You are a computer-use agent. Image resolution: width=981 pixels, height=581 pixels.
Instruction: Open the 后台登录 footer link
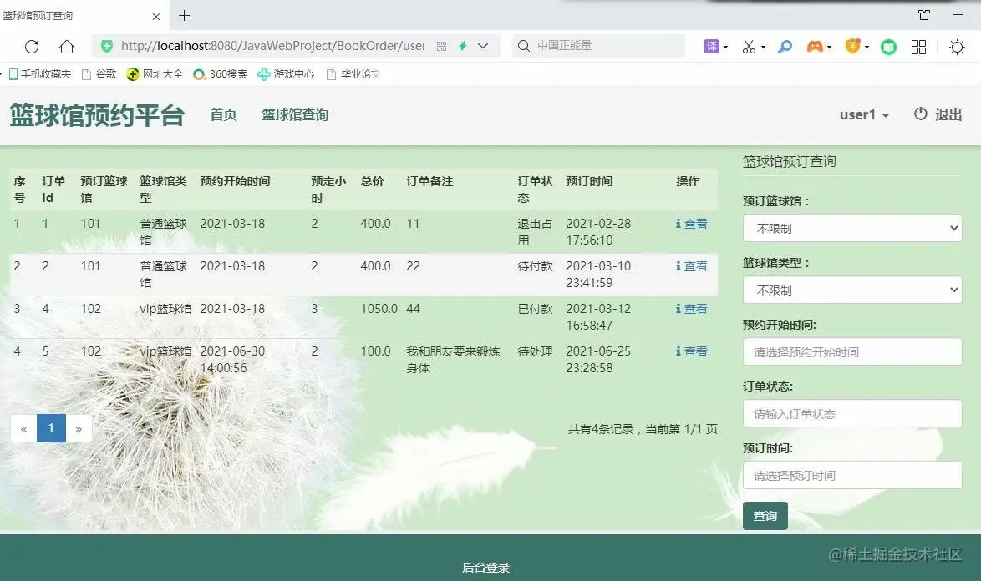486,568
